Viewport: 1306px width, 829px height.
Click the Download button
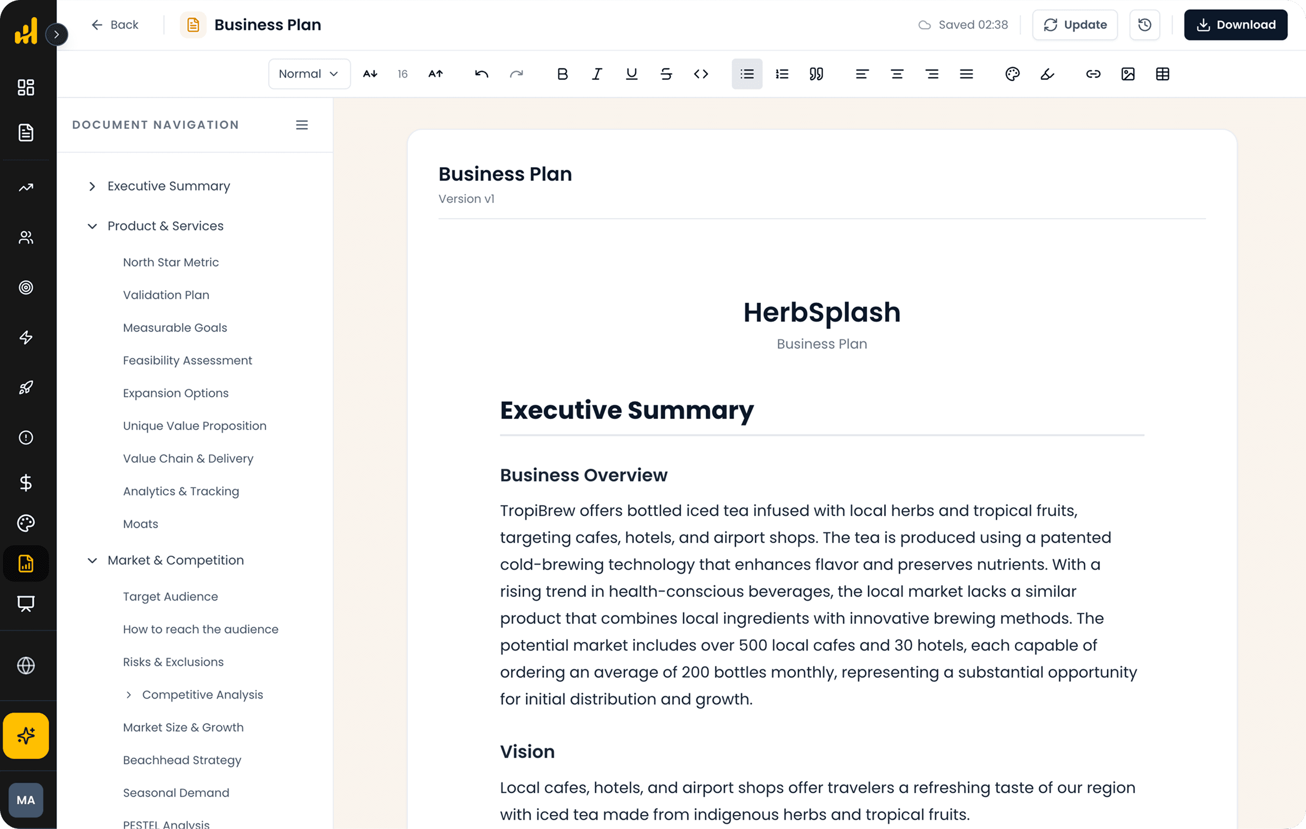click(1235, 25)
